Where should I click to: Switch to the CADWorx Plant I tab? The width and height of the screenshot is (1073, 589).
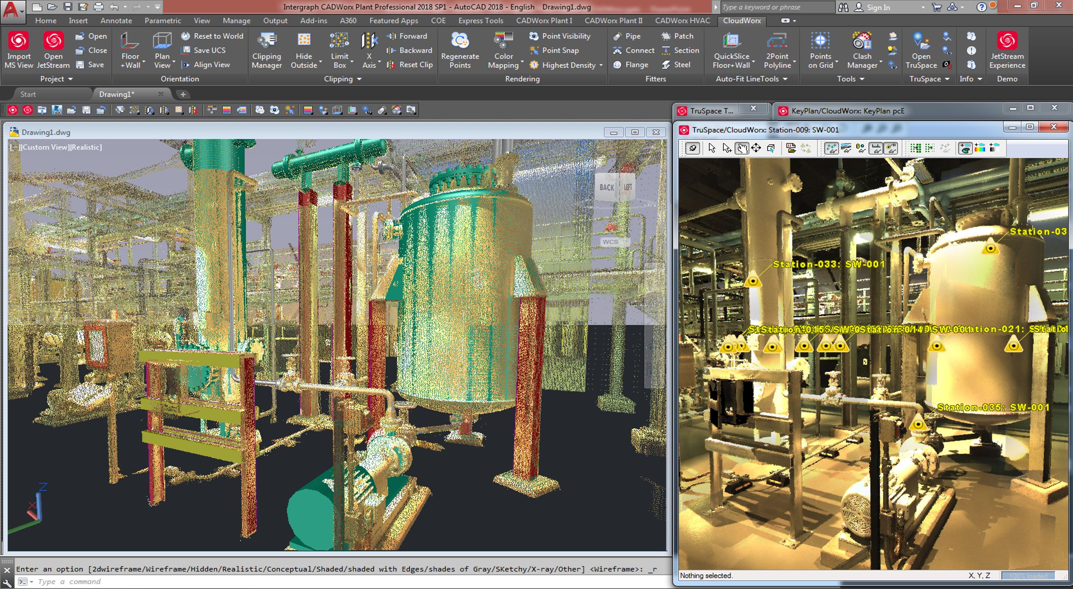[544, 21]
